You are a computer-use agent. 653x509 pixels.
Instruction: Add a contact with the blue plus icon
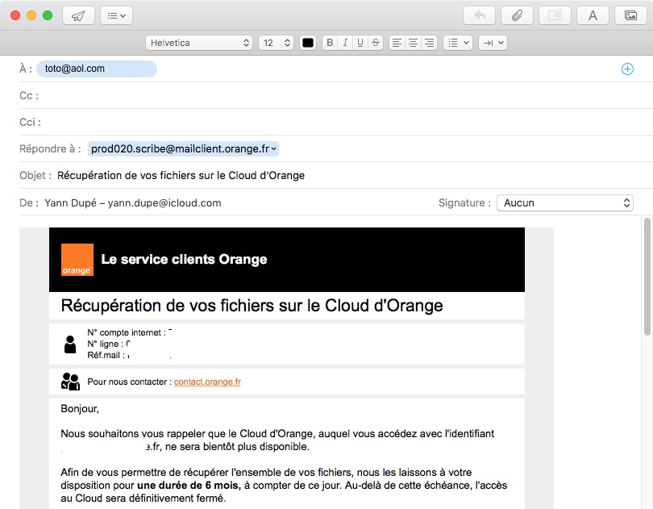(x=627, y=69)
